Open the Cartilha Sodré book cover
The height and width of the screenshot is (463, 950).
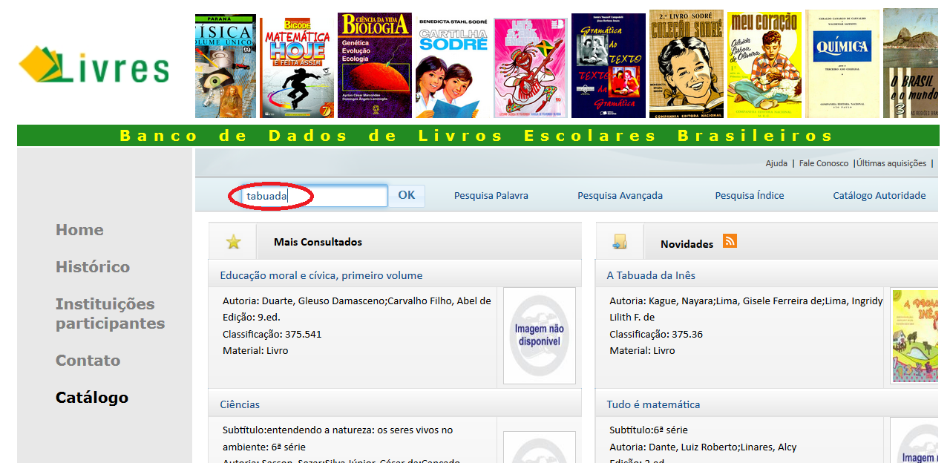tap(453, 68)
